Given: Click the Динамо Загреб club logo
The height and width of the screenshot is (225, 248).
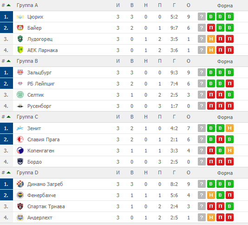Looking at the screenshot, I should click(20, 184).
